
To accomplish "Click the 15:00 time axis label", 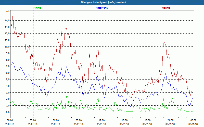I will click(125, 120).
